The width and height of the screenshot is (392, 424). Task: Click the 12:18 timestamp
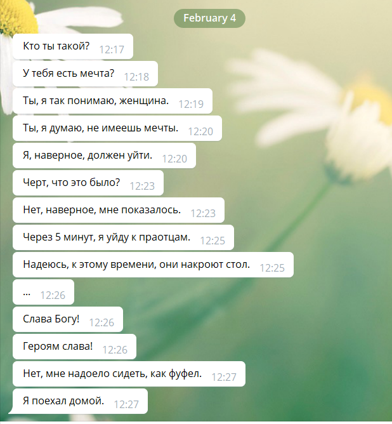[136, 77]
